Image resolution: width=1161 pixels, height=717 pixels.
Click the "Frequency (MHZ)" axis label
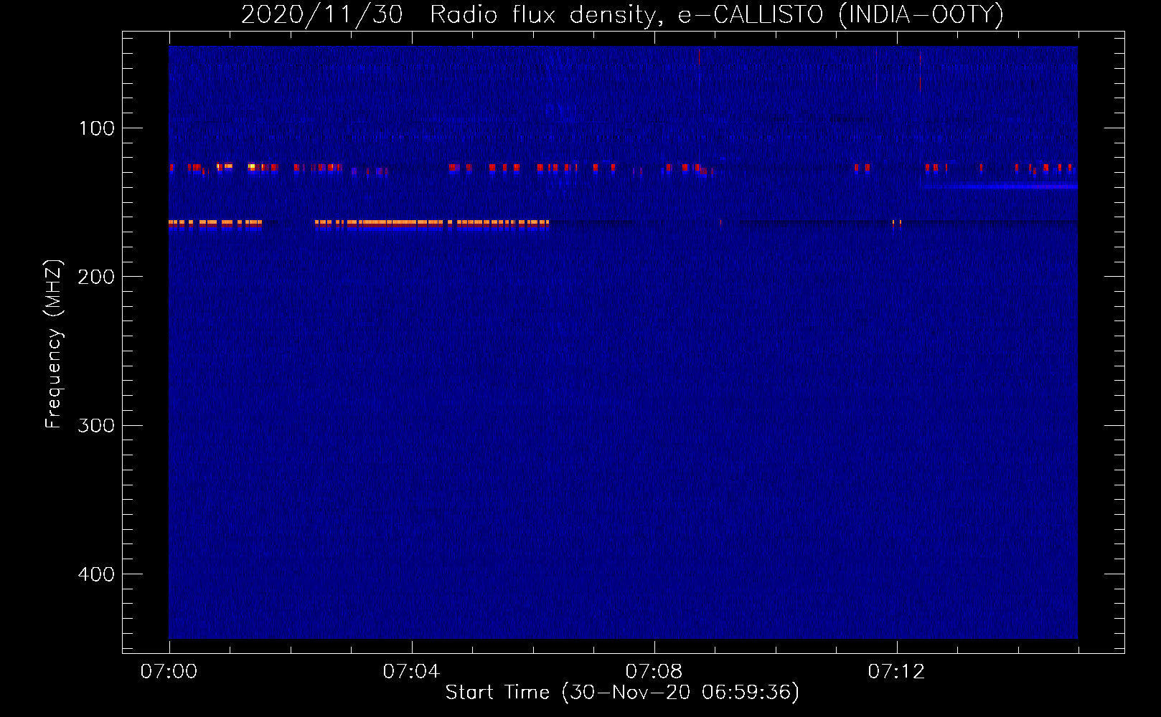coord(53,344)
